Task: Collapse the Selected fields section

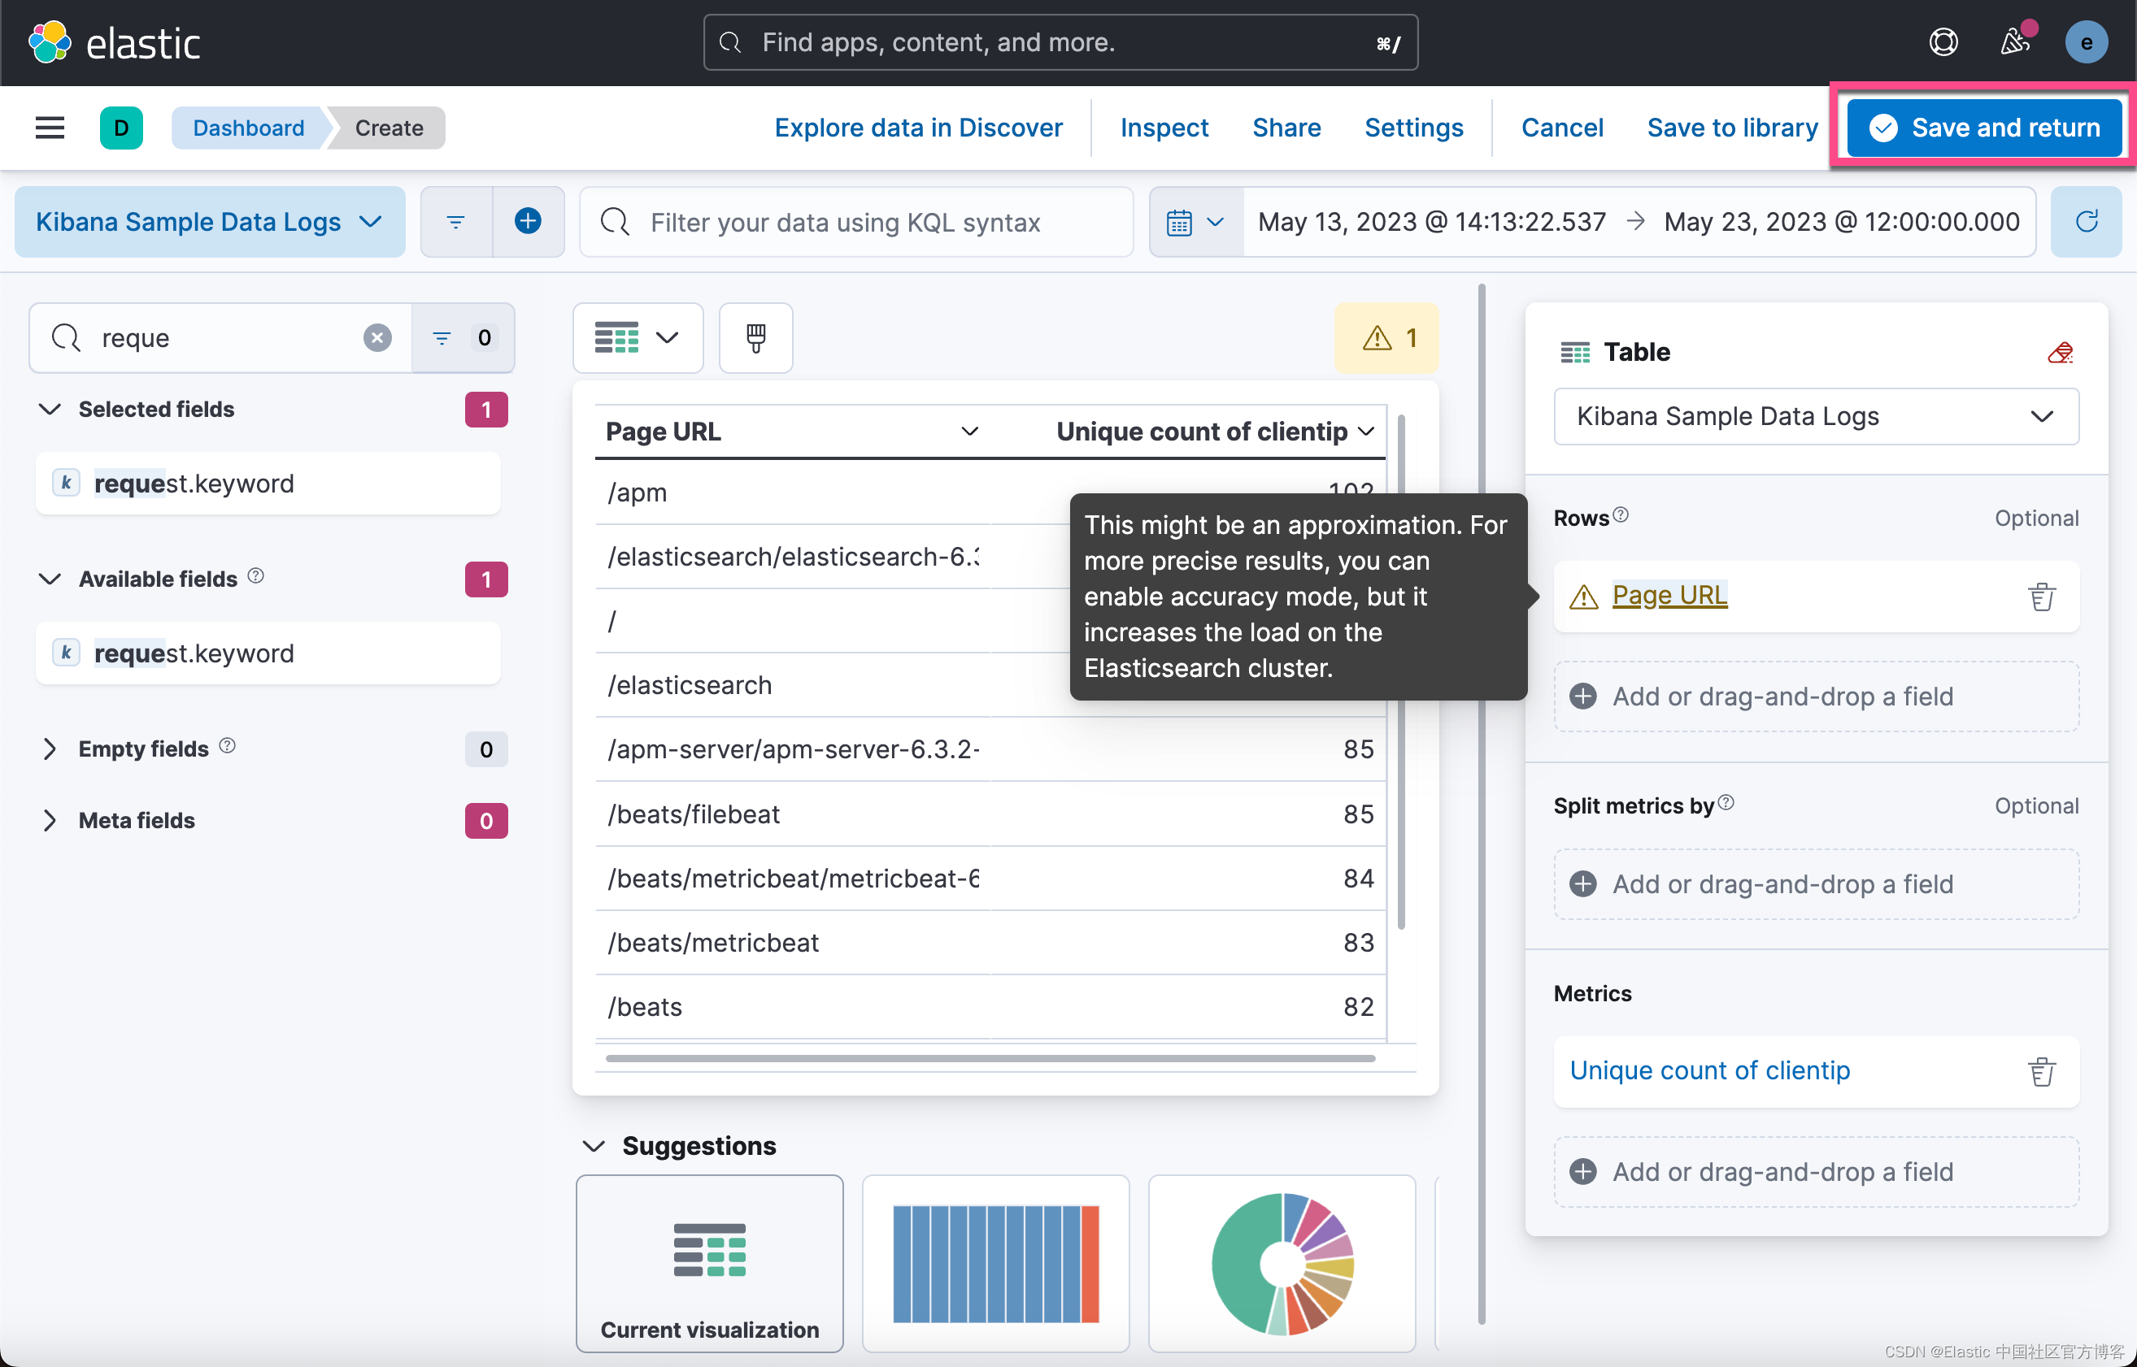Action: pos(50,410)
